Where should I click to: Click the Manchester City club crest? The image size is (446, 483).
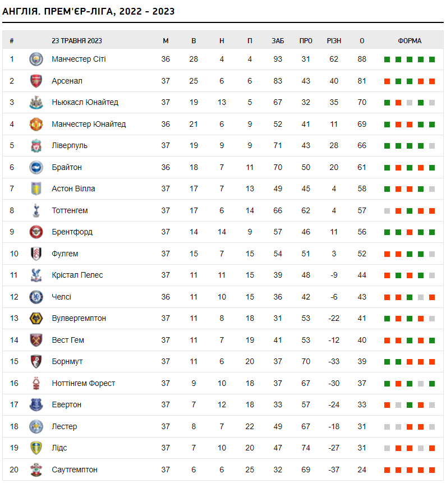36,59
